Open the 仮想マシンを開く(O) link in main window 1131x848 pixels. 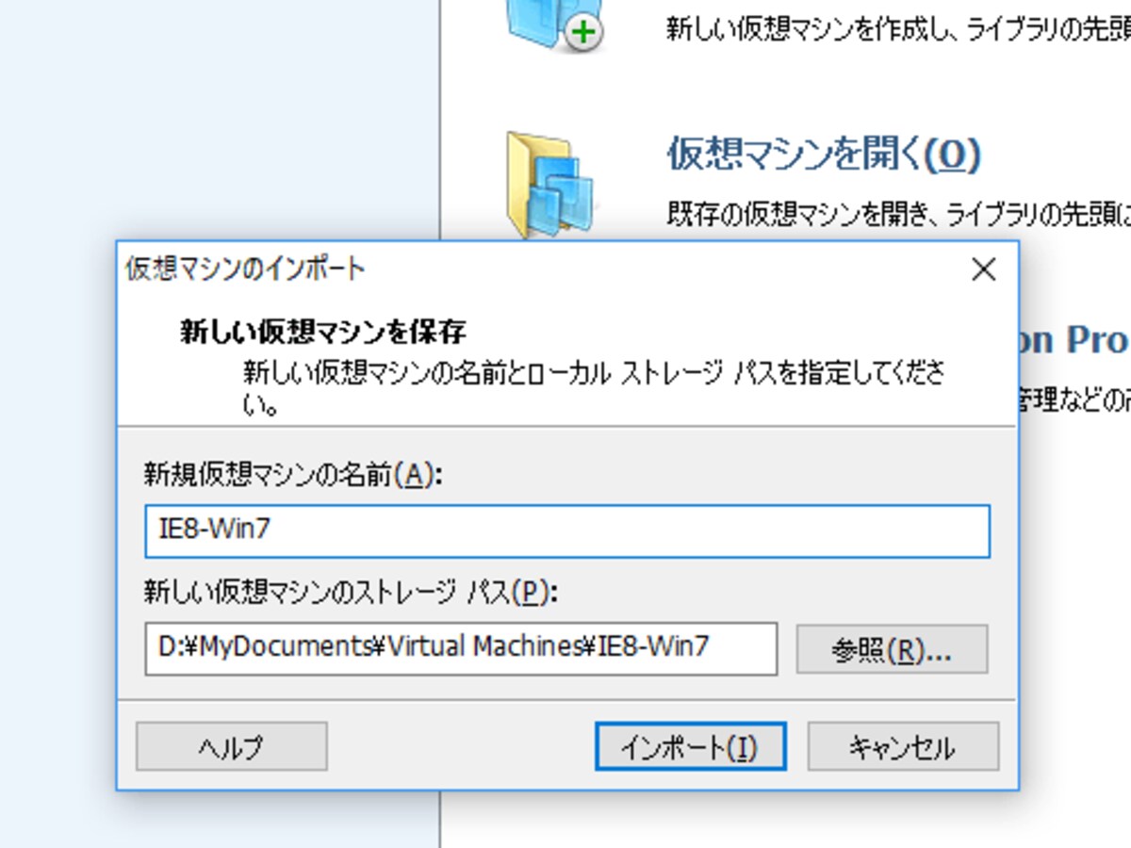coord(824,154)
